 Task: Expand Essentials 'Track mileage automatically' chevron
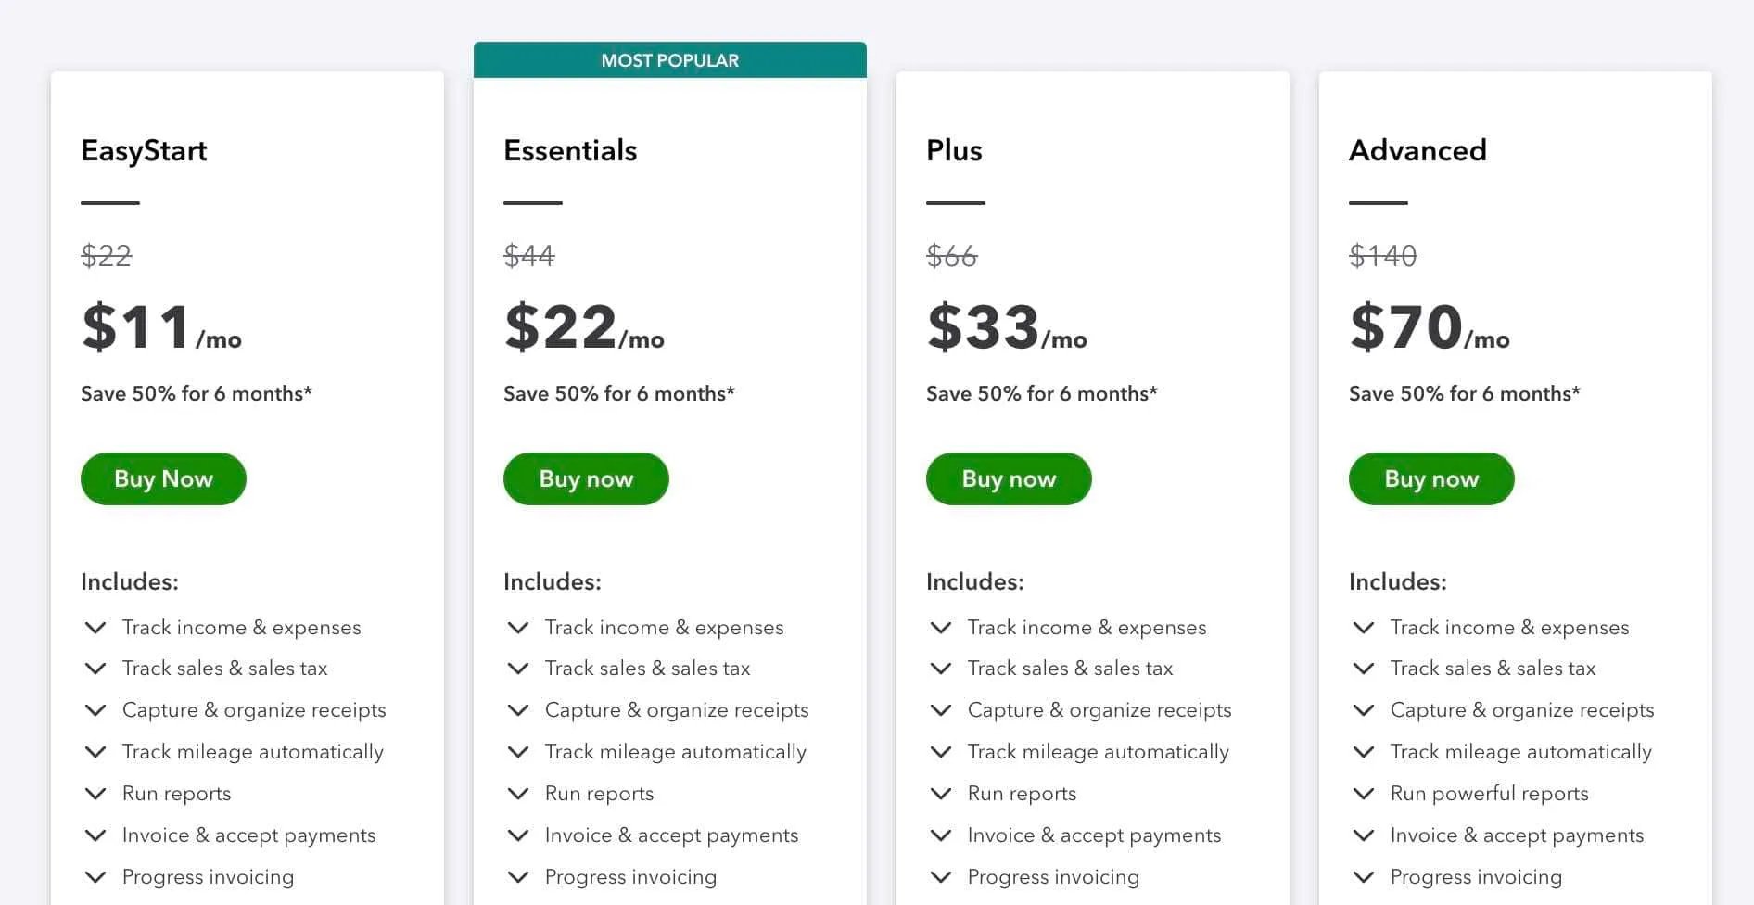(x=517, y=752)
